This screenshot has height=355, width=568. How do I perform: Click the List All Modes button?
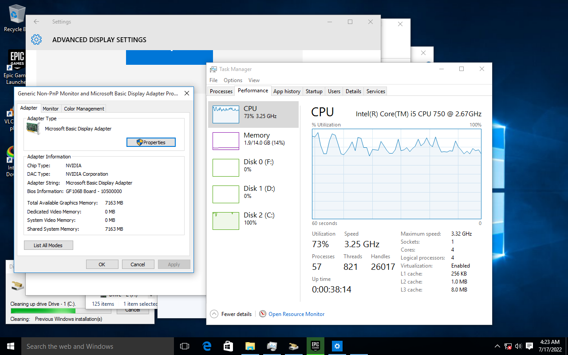[x=48, y=245]
